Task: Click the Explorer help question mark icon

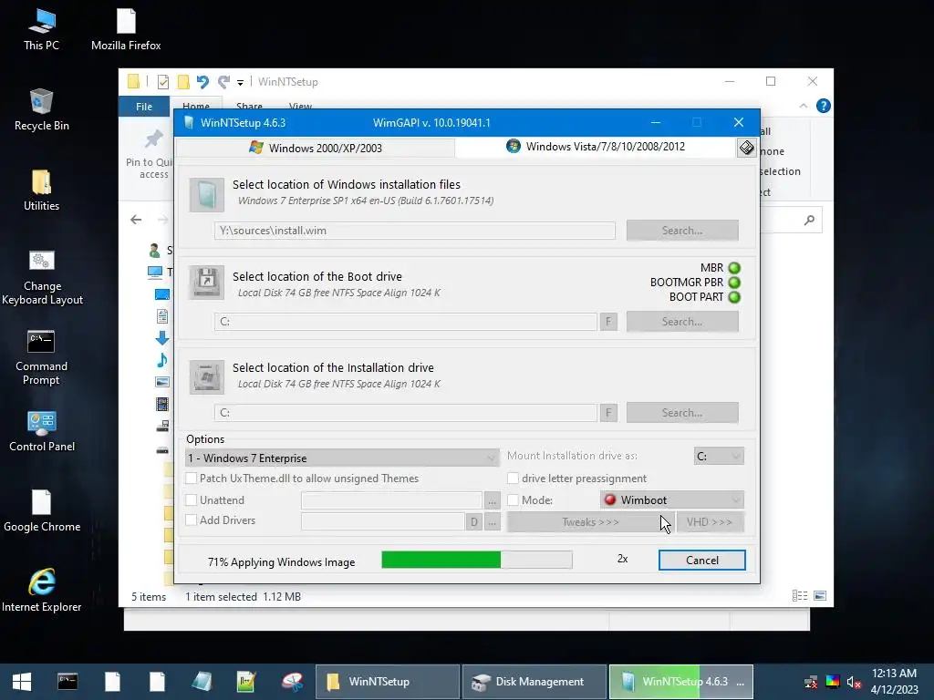Action: pos(824,106)
